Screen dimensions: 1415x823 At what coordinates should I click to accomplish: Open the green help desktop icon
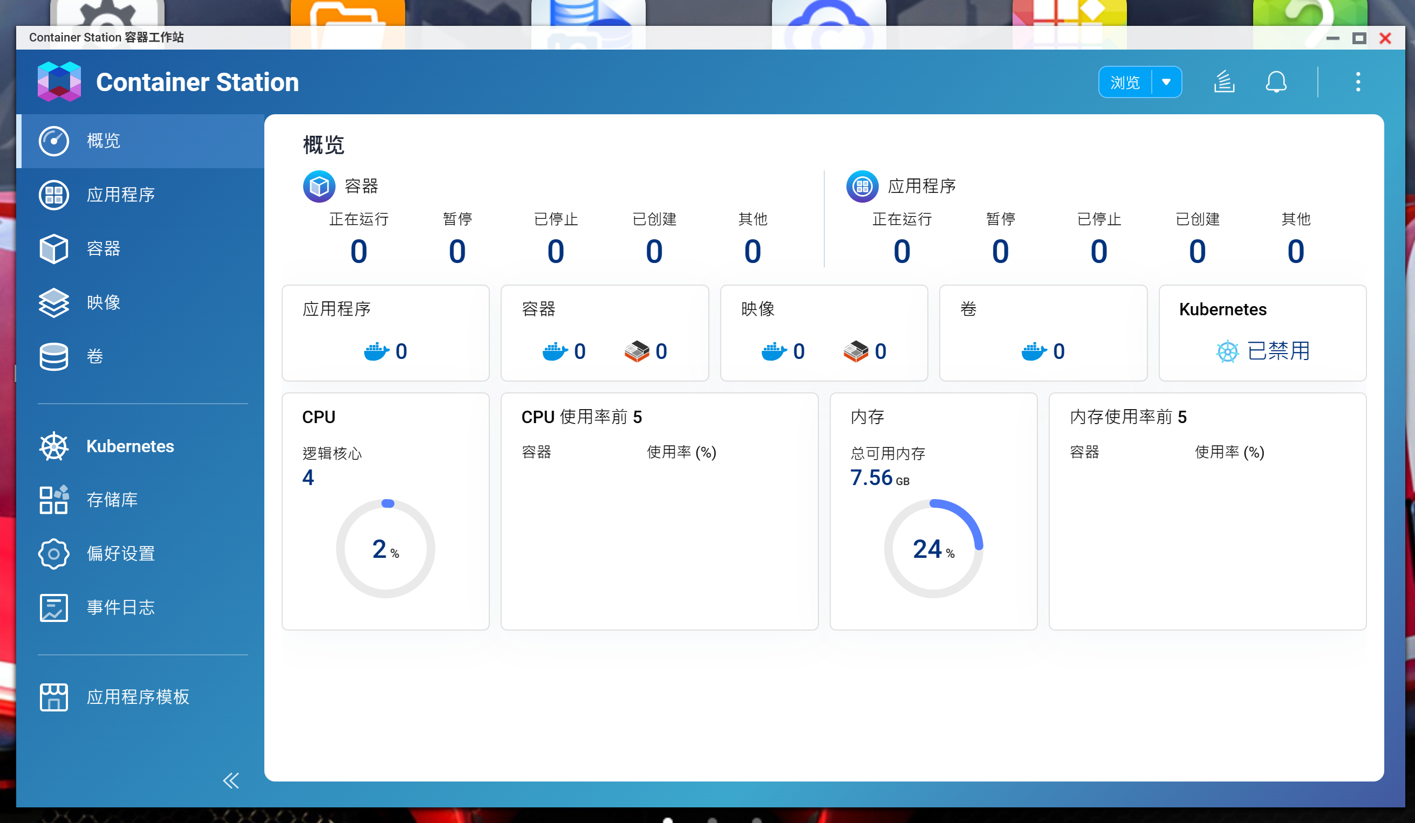point(1310,12)
